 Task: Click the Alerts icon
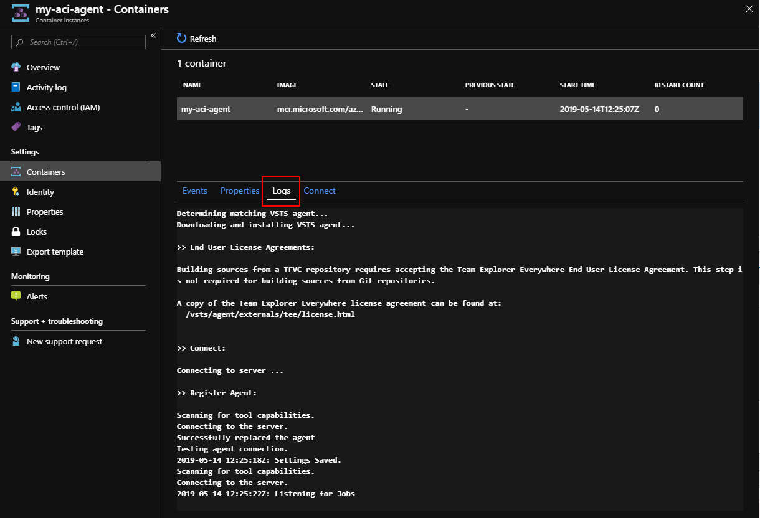coord(16,296)
